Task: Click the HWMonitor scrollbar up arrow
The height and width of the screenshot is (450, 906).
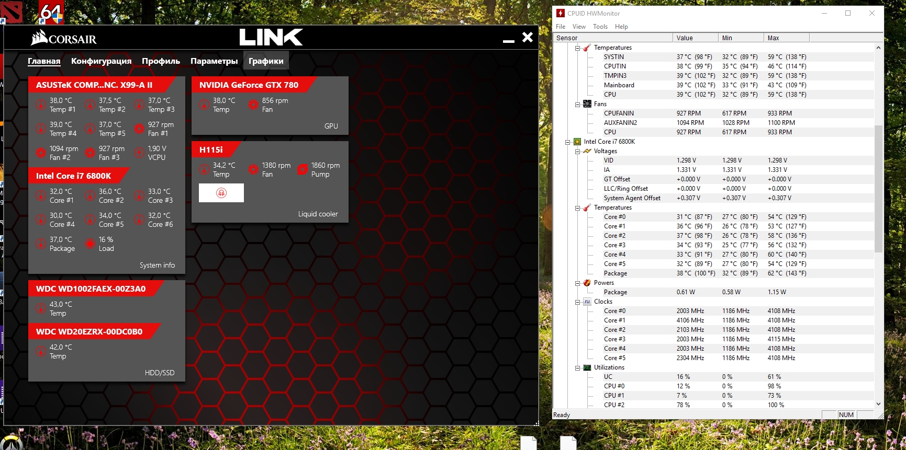Action: 878,48
